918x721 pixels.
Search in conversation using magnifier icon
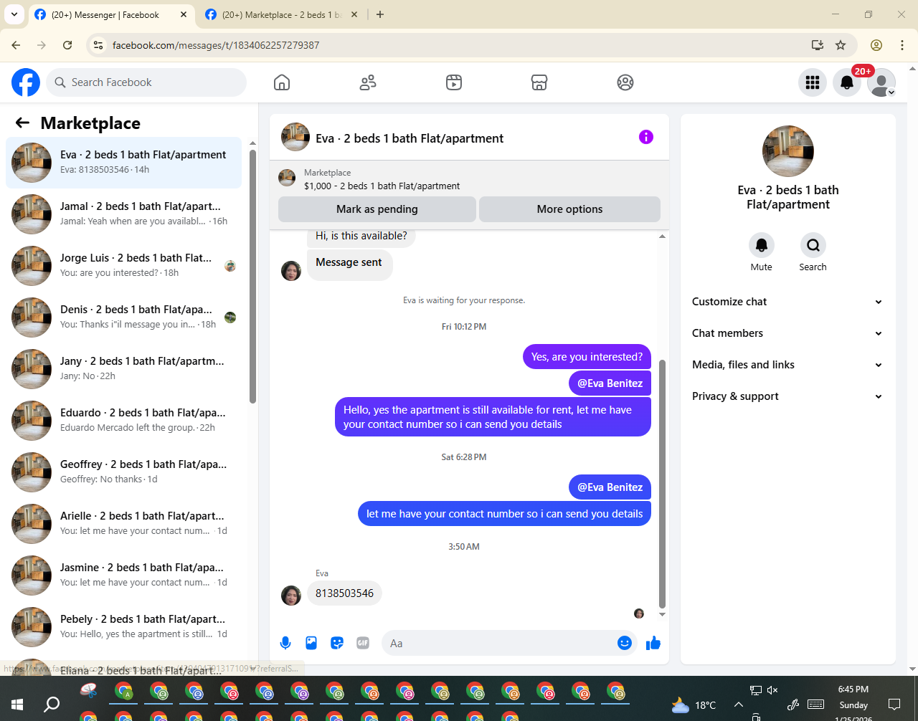tap(813, 245)
